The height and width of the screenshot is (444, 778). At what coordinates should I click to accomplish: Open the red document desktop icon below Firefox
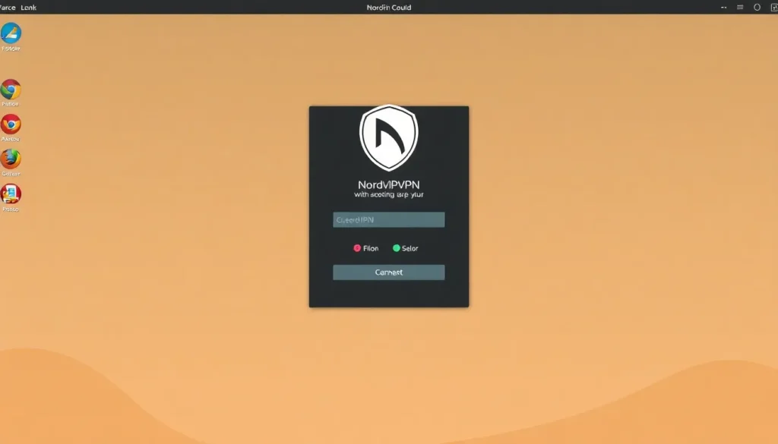[11, 194]
